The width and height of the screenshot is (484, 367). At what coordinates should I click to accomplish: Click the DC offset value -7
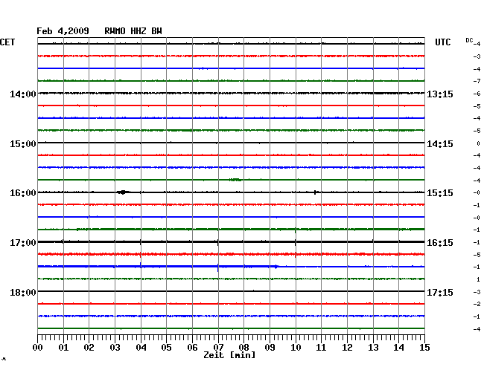477,81
